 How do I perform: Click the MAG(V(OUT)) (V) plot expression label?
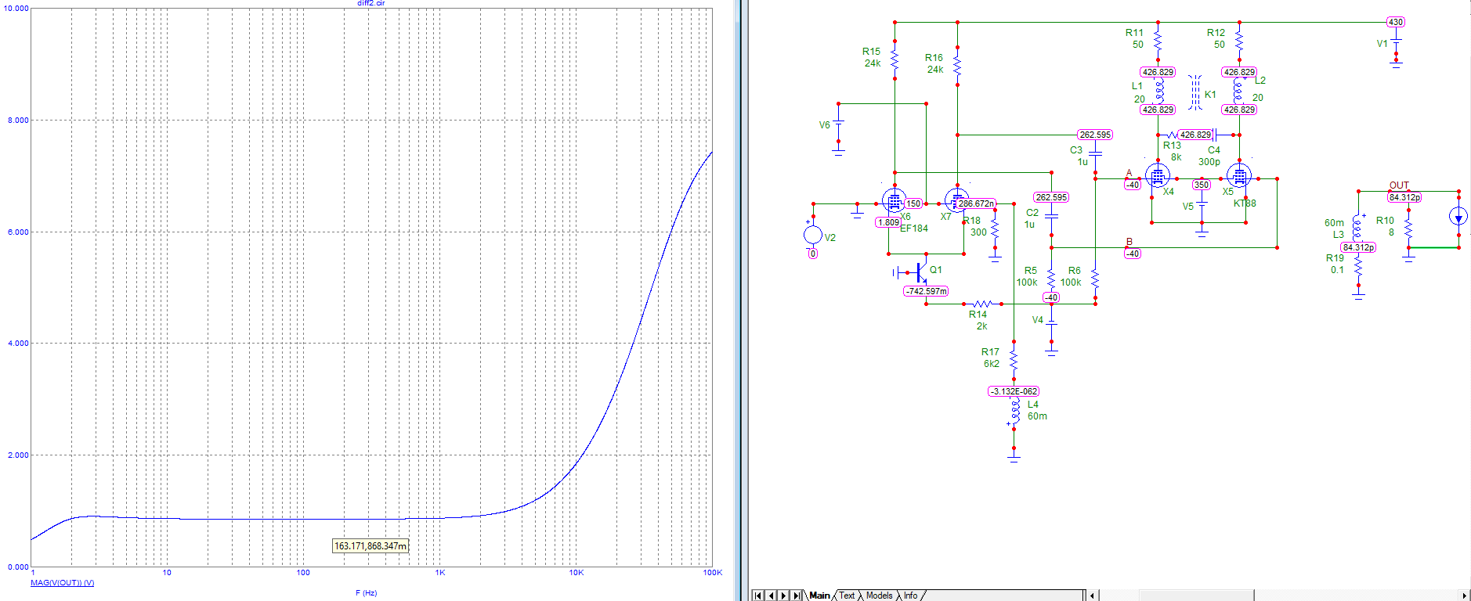tap(62, 583)
